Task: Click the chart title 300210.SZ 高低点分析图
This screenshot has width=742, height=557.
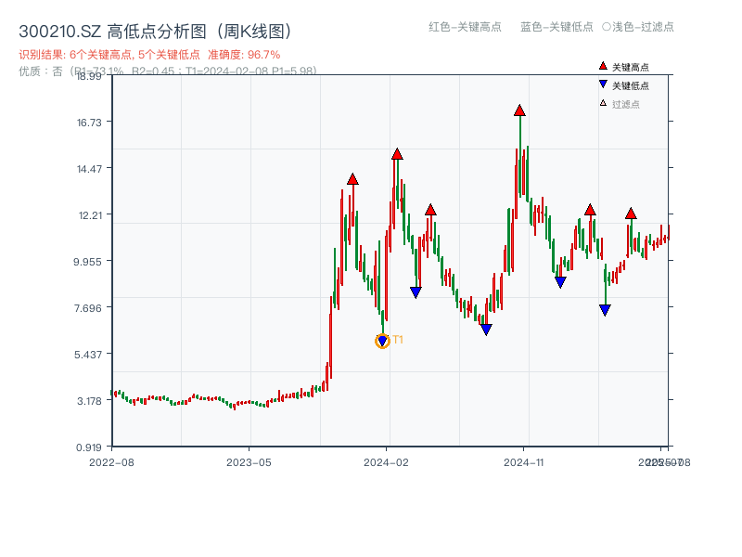Action: point(156,29)
